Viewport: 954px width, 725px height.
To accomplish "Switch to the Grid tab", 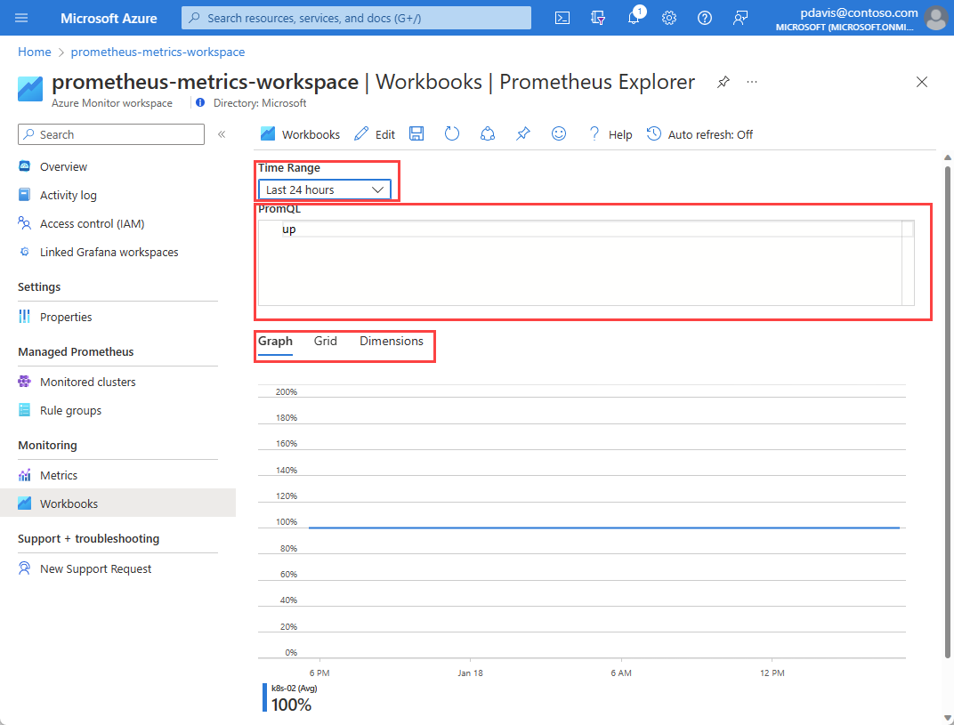I will click(325, 341).
